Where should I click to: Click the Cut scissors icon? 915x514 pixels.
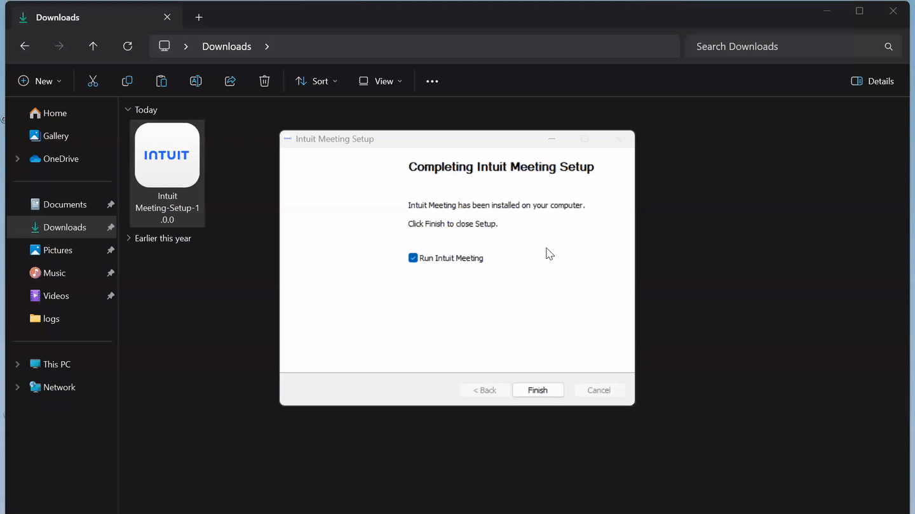point(93,81)
